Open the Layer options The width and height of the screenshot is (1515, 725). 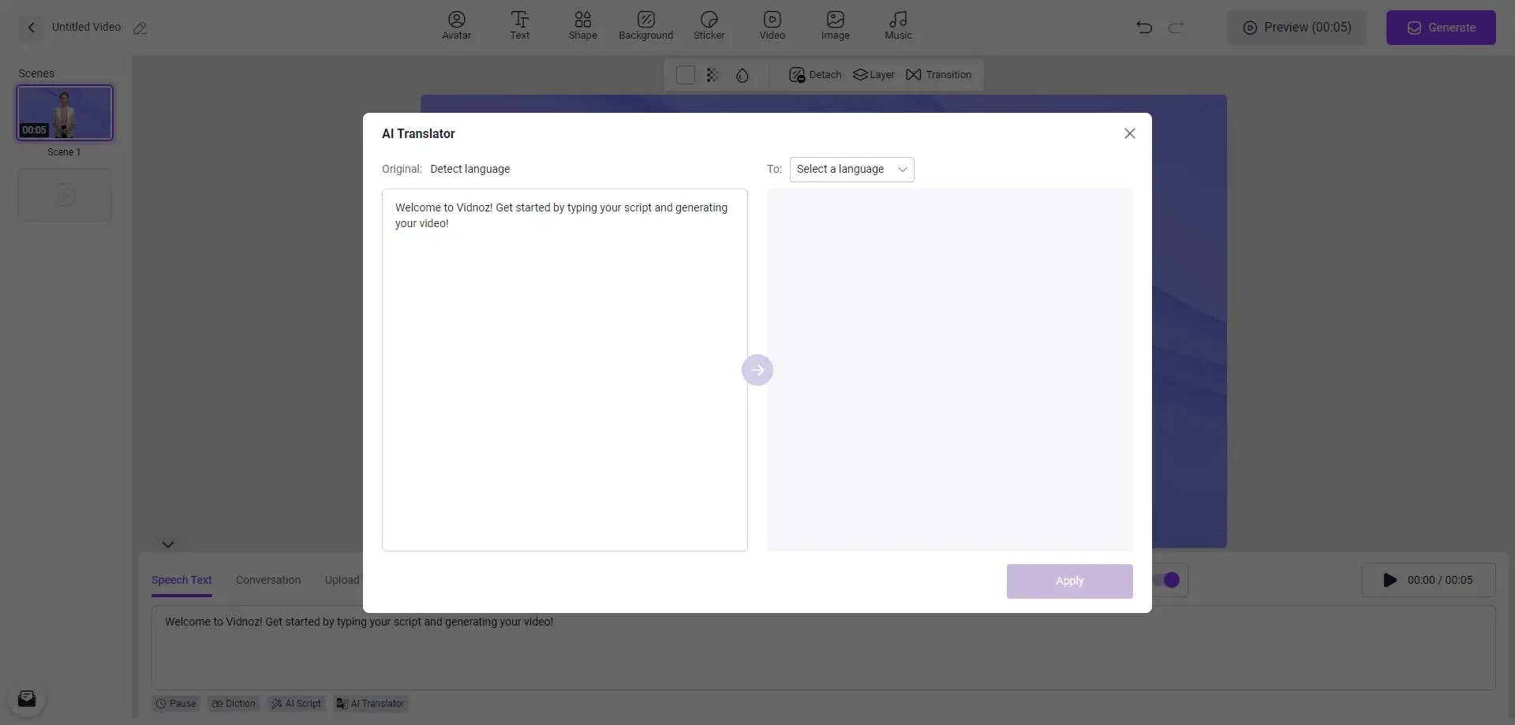pyautogui.click(x=873, y=74)
